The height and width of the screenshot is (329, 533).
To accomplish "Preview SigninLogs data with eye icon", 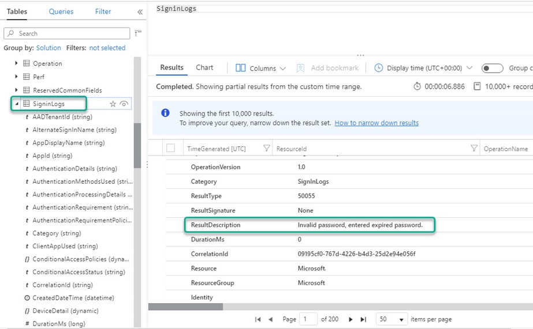I will coord(124,104).
